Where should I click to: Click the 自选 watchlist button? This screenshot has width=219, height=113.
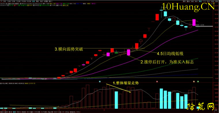(213, 1)
